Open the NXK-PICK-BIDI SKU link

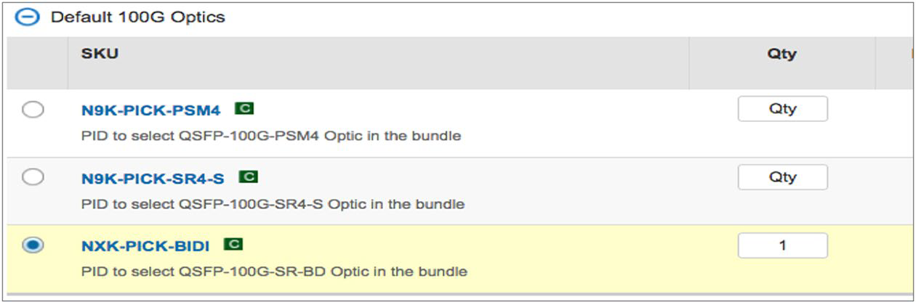(145, 246)
